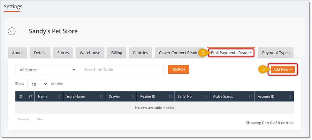Sort by Serial No column arrows

(x=206, y=97)
